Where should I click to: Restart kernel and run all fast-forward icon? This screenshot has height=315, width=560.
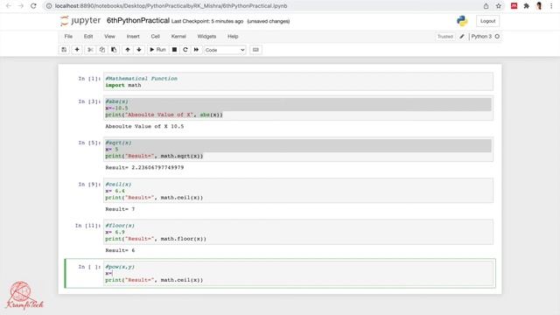click(x=196, y=50)
